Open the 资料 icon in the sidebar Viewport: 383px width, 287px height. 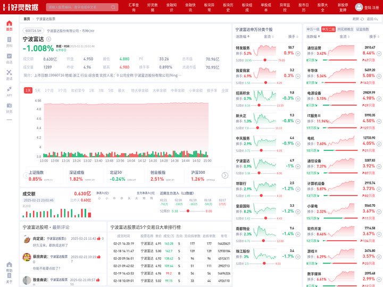[9, 39]
